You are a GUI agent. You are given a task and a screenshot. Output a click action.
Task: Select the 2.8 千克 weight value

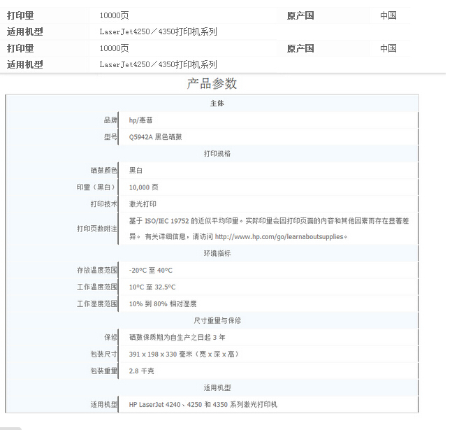[x=141, y=371]
